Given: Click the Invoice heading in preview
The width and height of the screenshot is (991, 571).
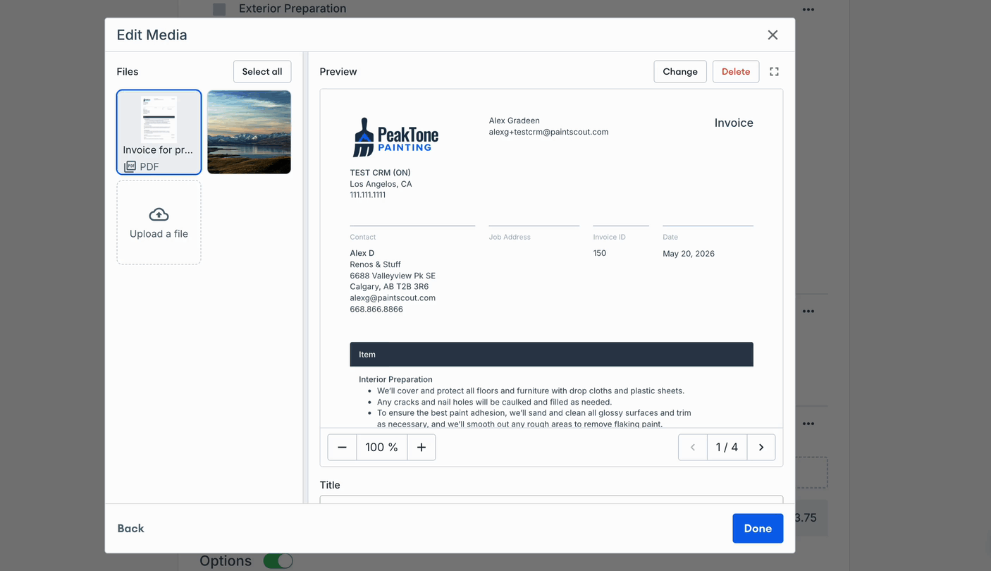Looking at the screenshot, I should pos(734,123).
